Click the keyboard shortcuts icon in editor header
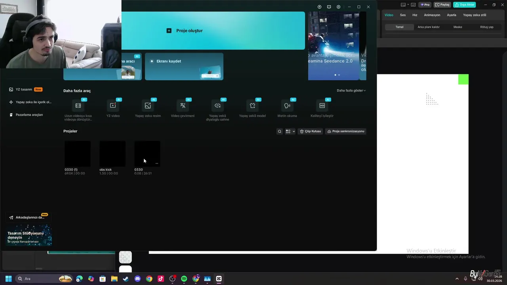This screenshot has height=285, width=507. (413, 5)
